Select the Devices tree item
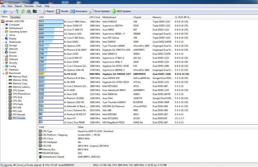 [11, 56]
